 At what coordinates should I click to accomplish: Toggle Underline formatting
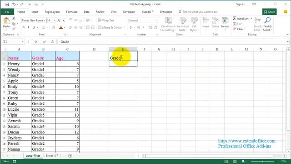click(33, 27)
